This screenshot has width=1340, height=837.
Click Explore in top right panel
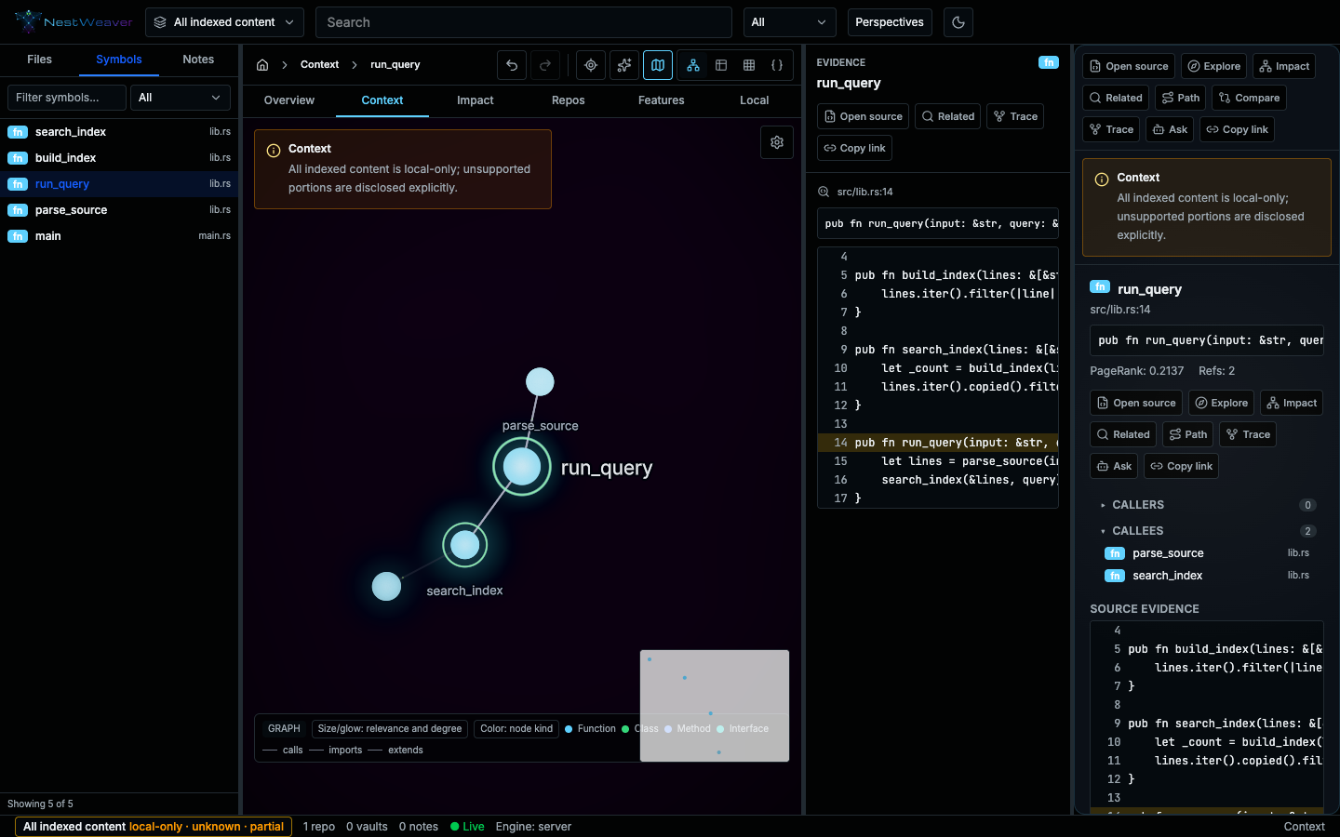pyautogui.click(x=1213, y=66)
